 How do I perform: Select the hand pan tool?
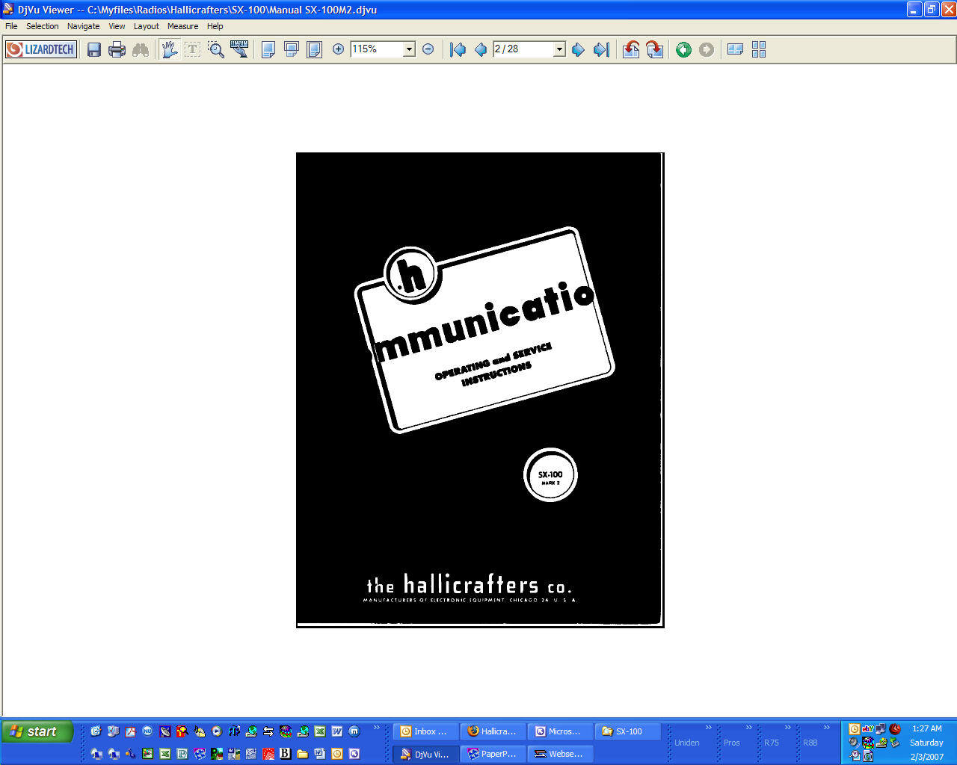point(170,49)
